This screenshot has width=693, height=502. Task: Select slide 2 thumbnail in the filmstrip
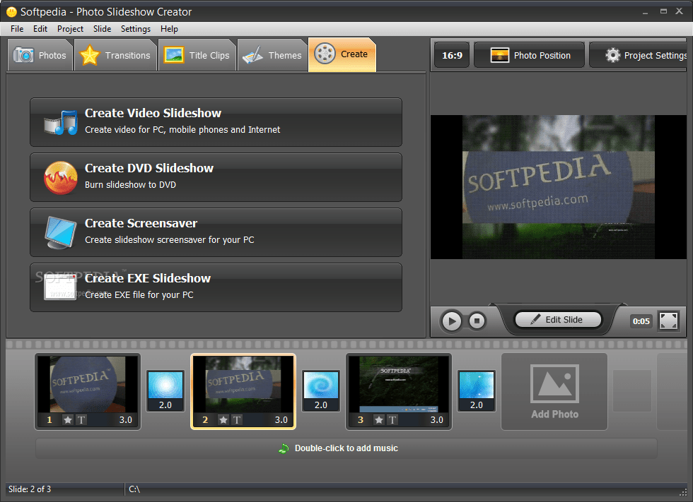pyautogui.click(x=243, y=391)
